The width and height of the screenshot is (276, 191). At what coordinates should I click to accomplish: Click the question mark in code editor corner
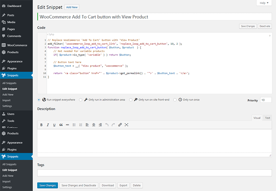coord(270,36)
